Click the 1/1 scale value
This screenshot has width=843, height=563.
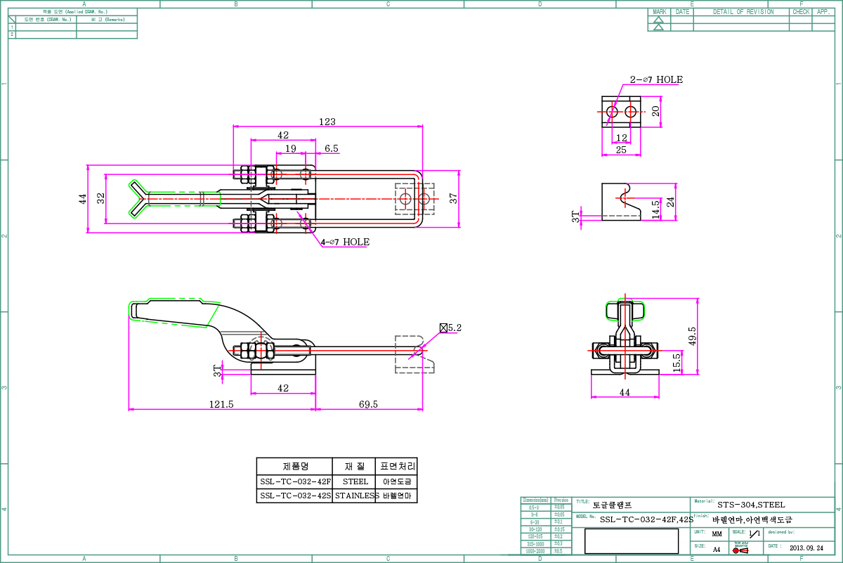[754, 534]
